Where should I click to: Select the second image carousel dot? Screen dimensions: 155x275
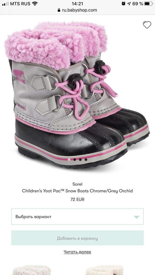coord(75,160)
